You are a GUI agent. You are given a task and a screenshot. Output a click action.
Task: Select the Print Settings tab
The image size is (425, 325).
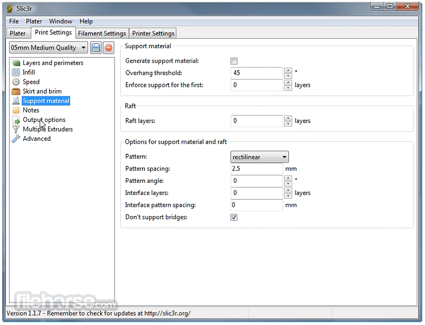[x=53, y=33]
